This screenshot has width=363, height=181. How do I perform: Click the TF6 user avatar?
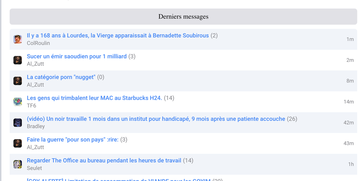18,102
